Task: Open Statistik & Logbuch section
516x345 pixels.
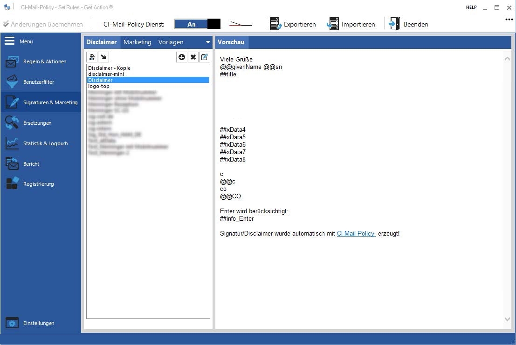Action: [41, 143]
